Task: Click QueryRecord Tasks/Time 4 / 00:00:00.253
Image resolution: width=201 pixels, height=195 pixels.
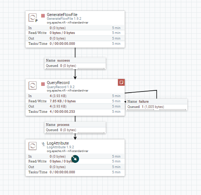Action: click(x=62, y=112)
